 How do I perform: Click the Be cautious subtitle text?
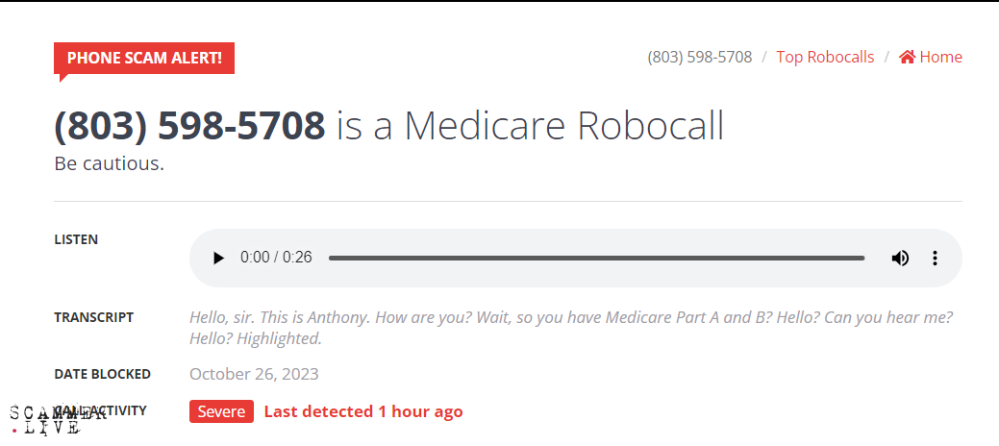110,163
